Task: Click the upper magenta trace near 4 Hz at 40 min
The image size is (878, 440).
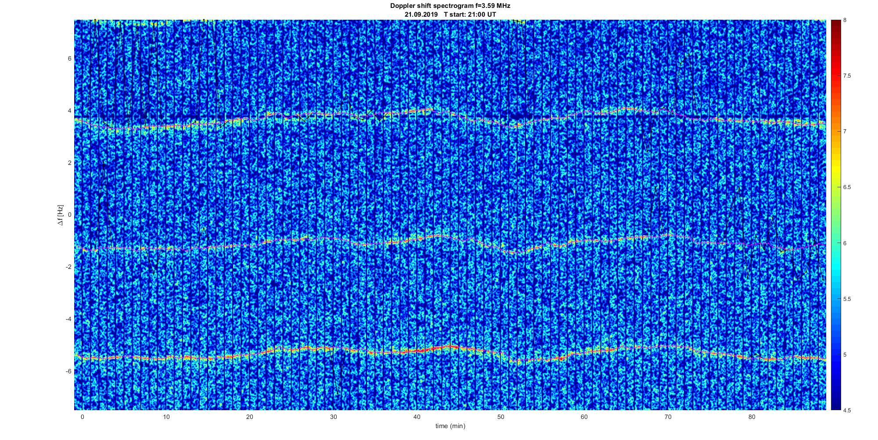Action: tap(417, 111)
